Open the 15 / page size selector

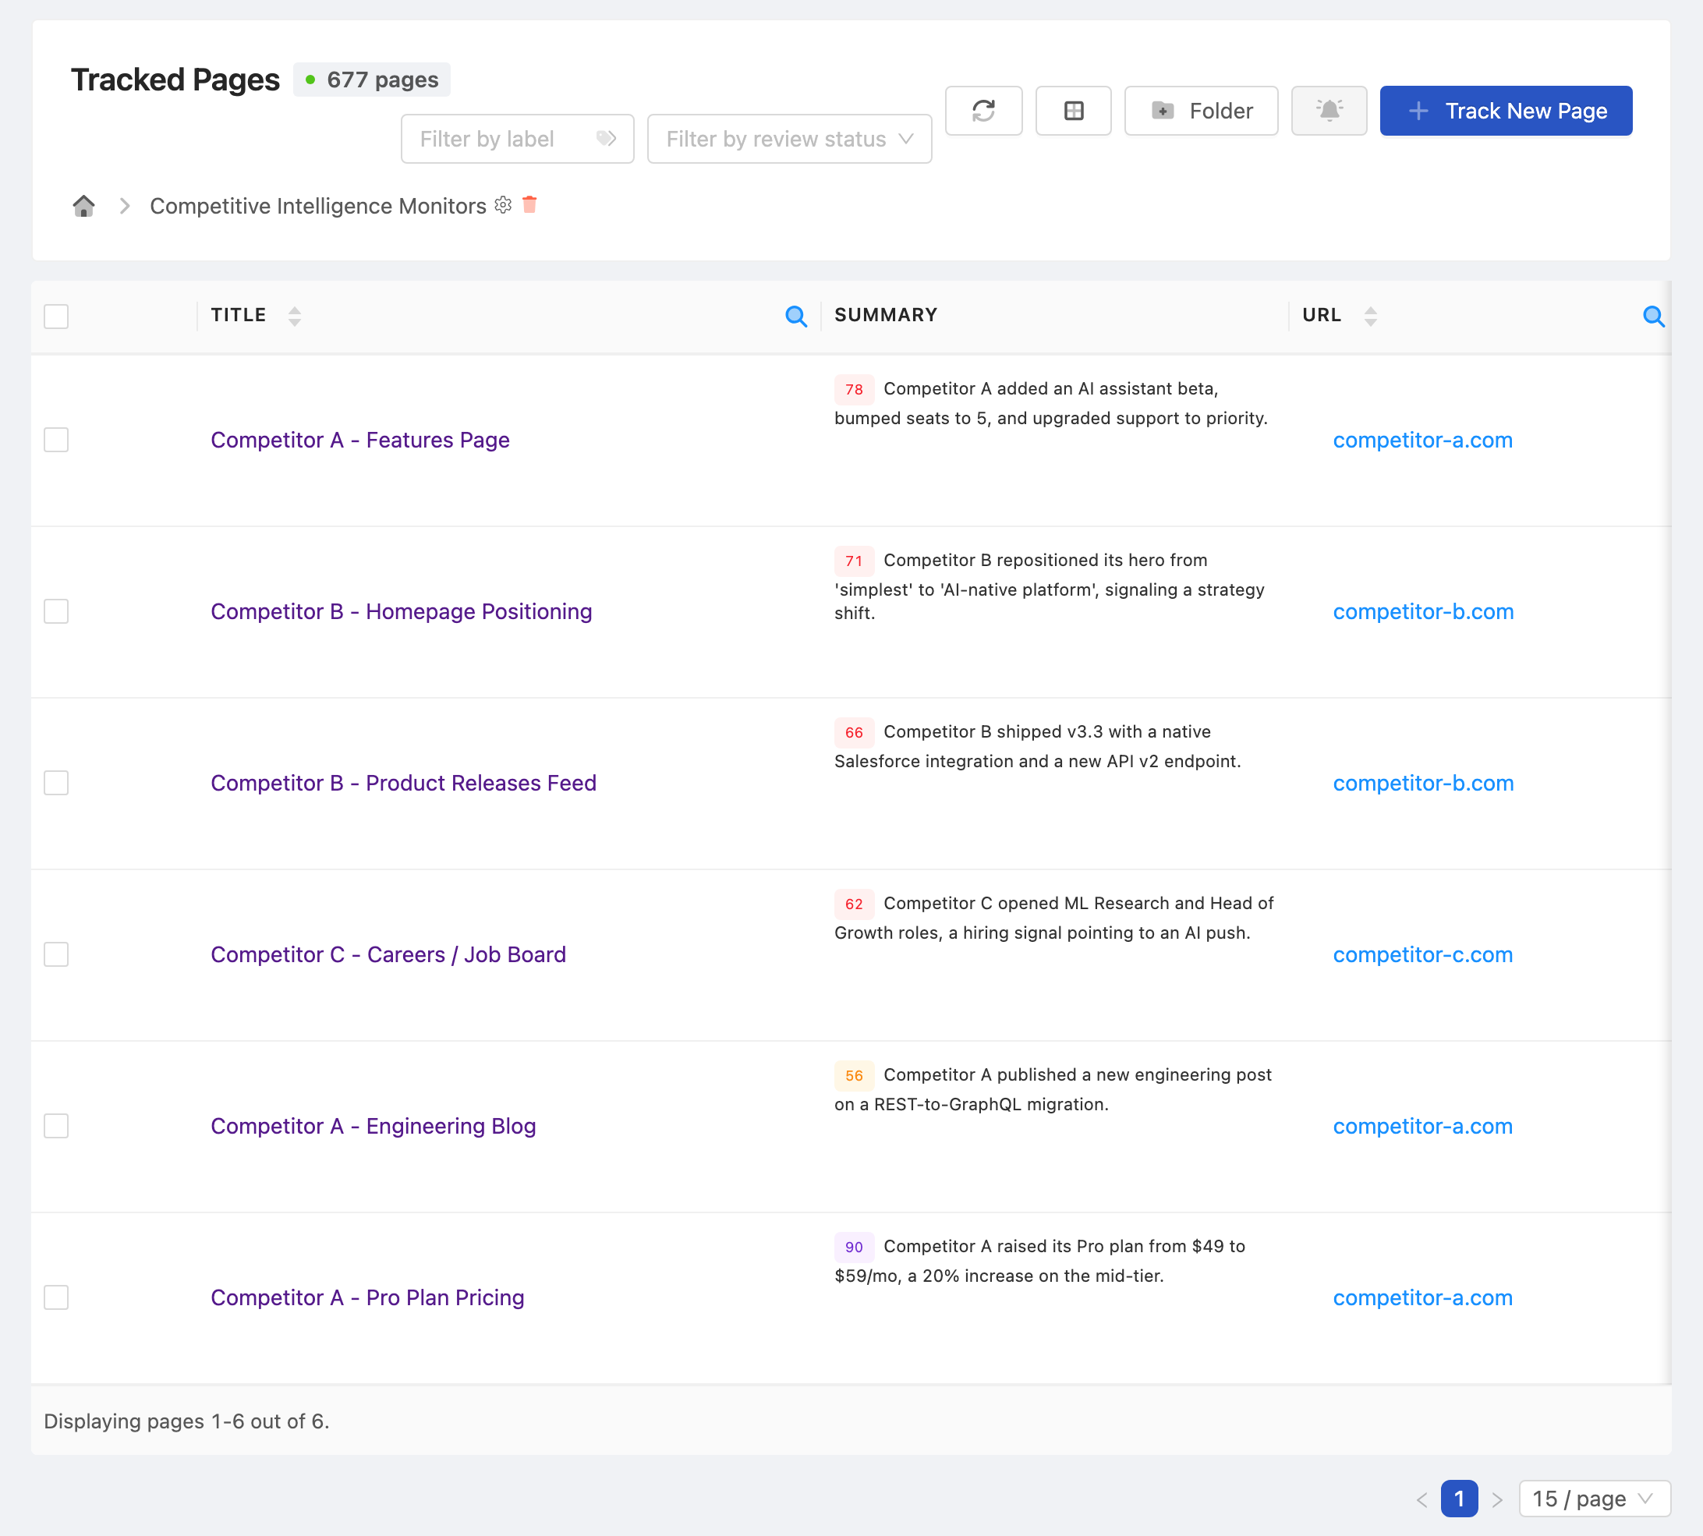(x=1594, y=1499)
